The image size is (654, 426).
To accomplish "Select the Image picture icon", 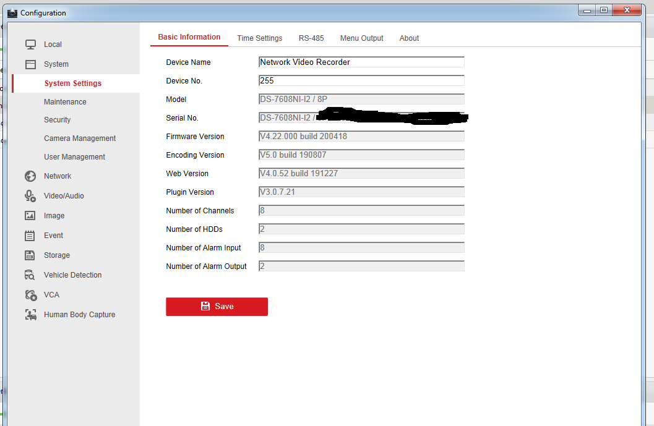I will tap(30, 216).
